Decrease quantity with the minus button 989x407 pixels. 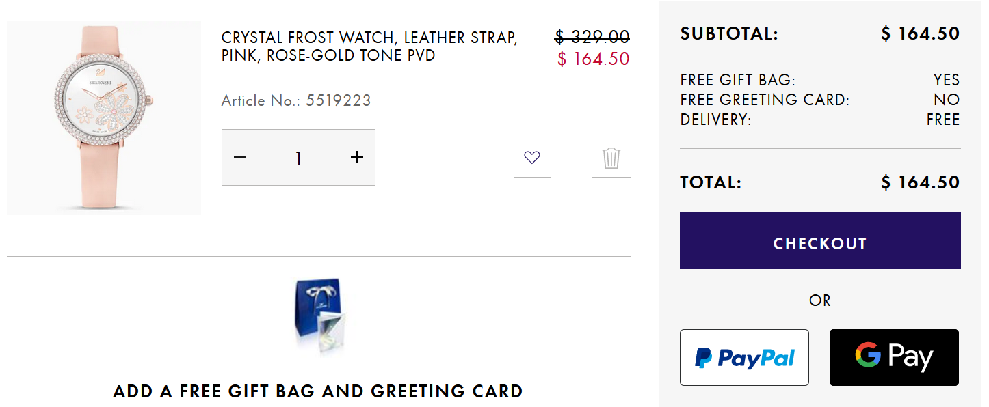(239, 158)
